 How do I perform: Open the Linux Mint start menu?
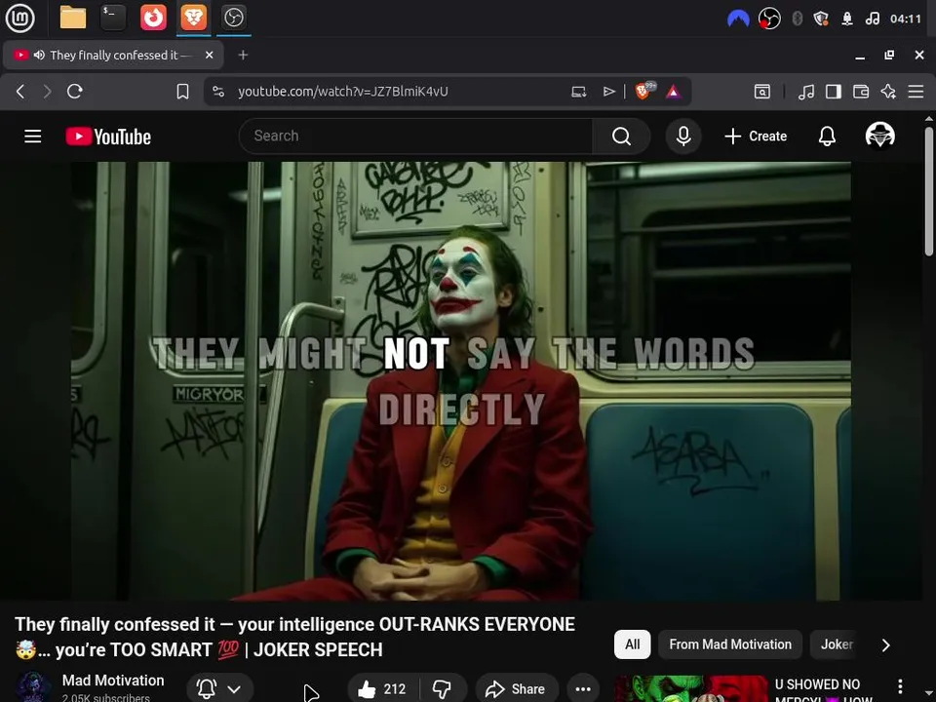pos(19,18)
